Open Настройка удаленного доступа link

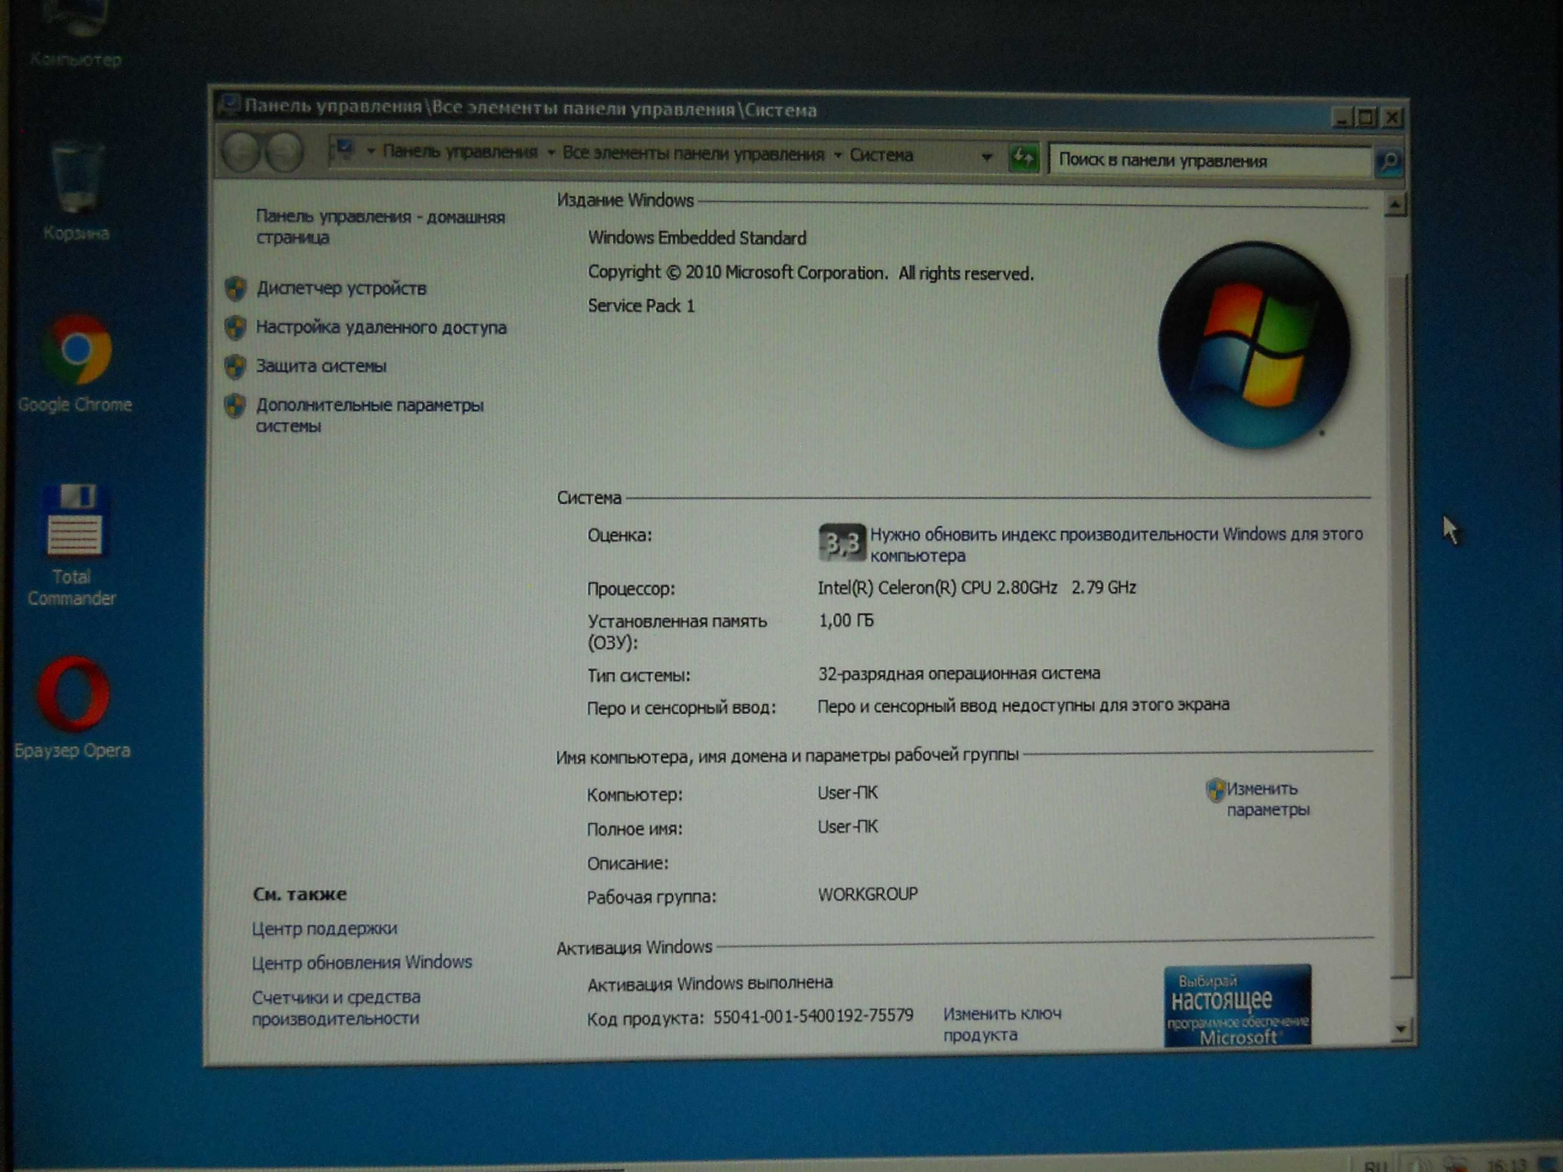pos(381,327)
